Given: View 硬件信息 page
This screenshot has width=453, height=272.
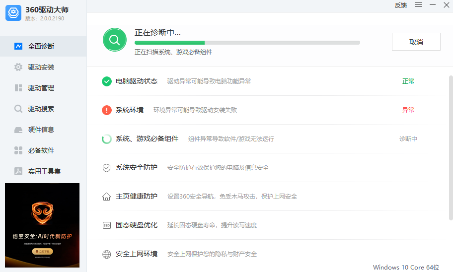Looking at the screenshot, I should (43, 130).
